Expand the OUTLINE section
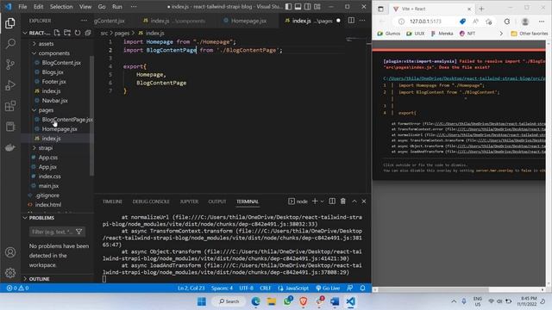Image resolution: width=552 pixels, height=310 pixels. 39,279
